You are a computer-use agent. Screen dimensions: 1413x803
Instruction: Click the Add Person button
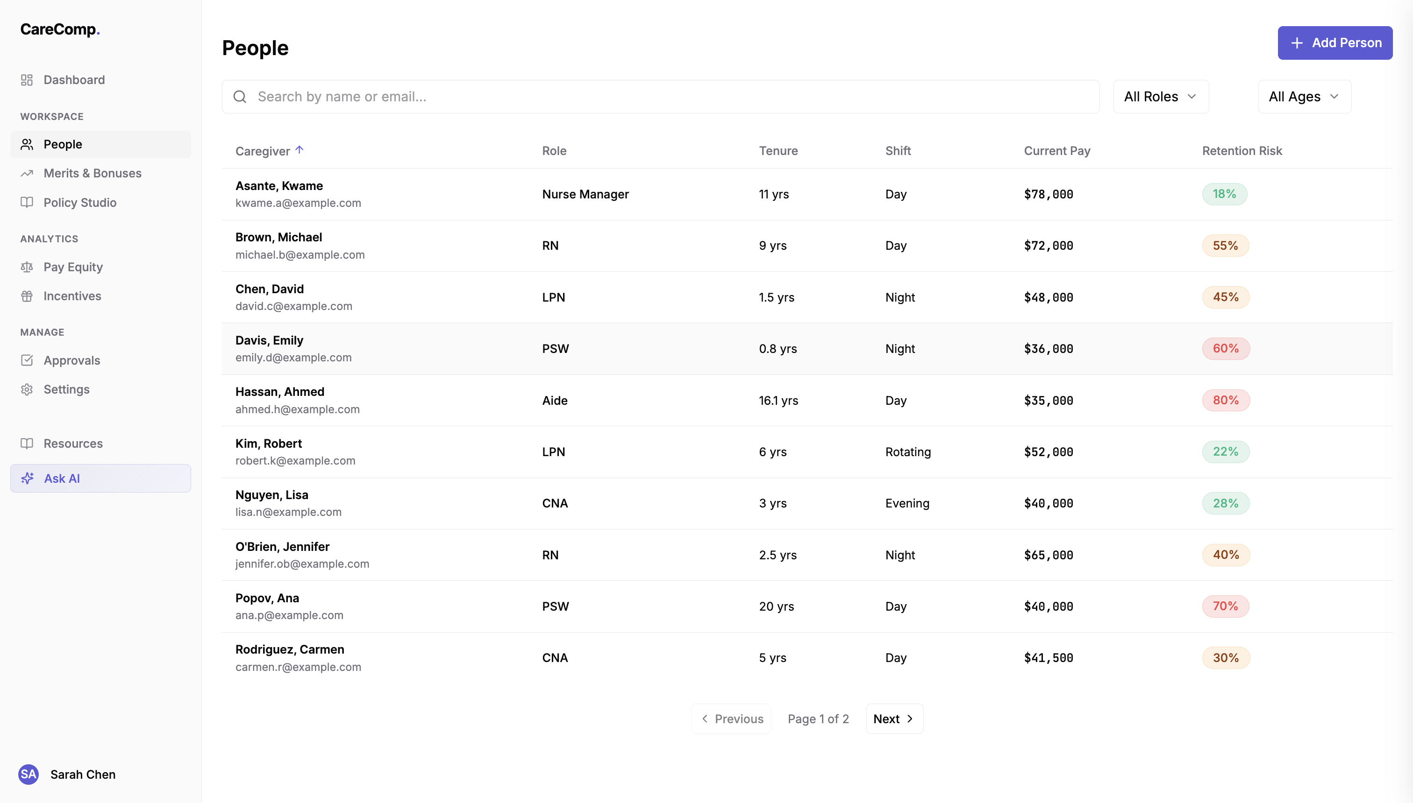[1334, 43]
